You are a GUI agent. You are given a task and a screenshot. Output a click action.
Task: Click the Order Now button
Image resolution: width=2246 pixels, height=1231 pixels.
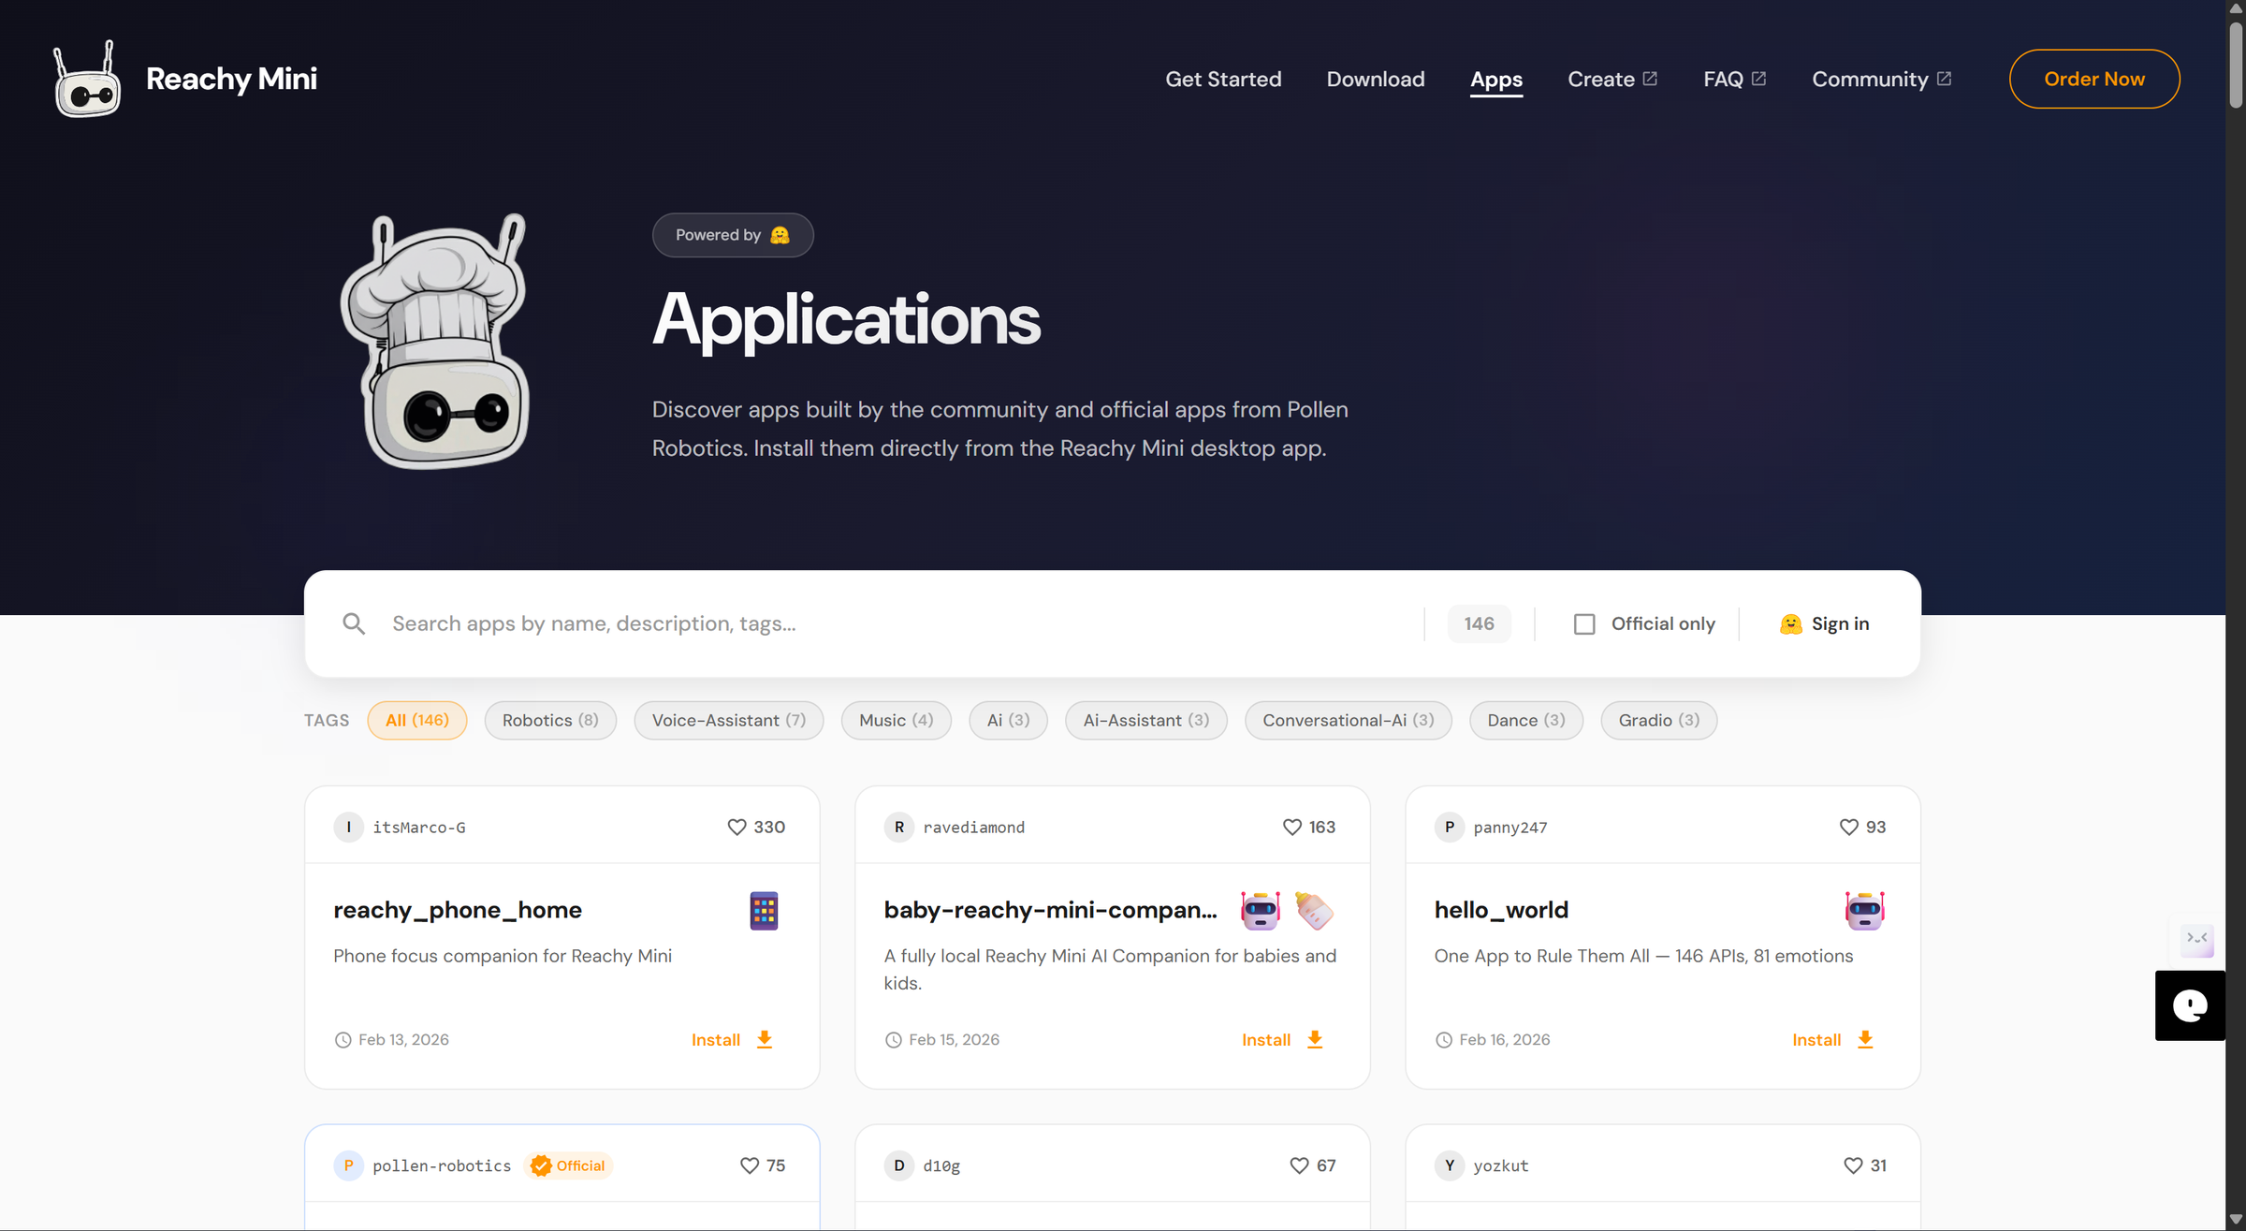[2094, 79]
